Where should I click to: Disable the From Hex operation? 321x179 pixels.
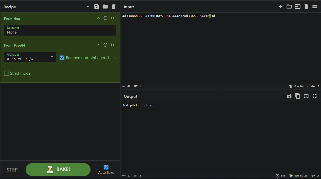tap(105, 18)
